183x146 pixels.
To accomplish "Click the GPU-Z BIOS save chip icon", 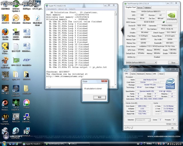I will pos(164,22).
